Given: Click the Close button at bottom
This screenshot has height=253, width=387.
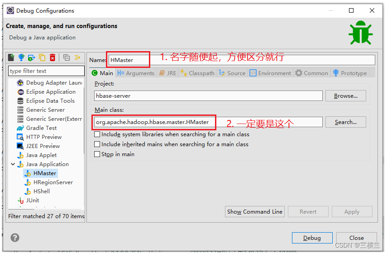Looking at the screenshot, I should pos(356,238).
